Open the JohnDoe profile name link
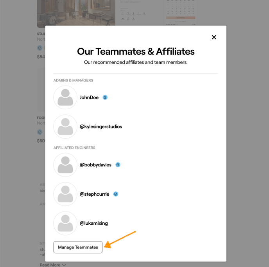Image resolution: width=269 pixels, height=267 pixels. coord(89,97)
